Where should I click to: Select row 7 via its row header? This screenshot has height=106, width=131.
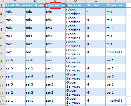(x=2, y=52)
